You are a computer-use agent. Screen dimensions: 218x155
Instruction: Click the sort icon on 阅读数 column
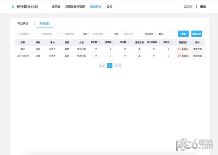114,42
